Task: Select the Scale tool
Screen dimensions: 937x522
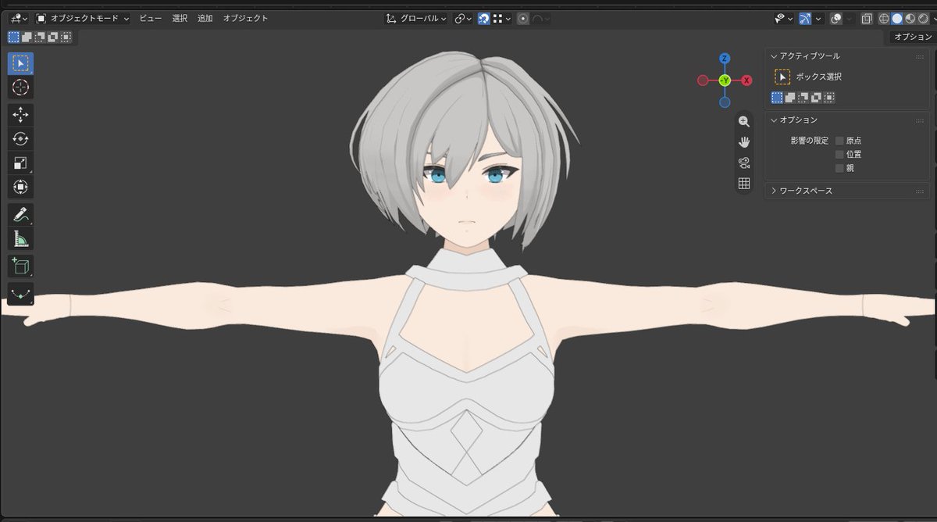Action: pyautogui.click(x=20, y=163)
